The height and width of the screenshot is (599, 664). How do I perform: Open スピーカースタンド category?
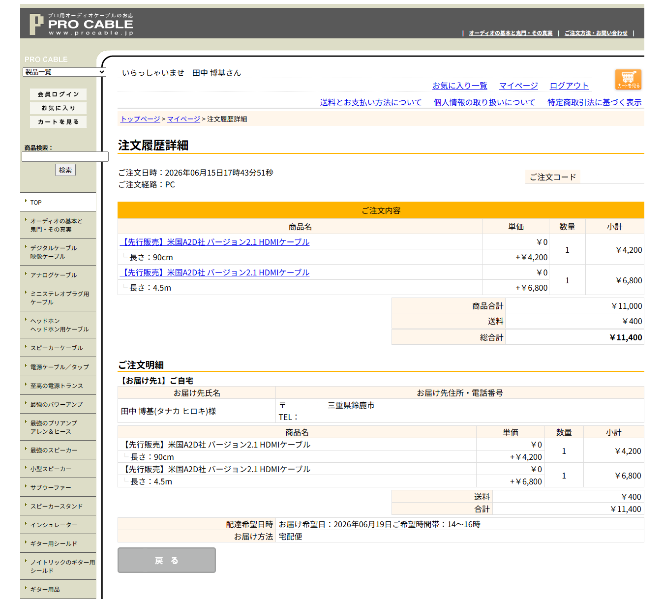click(58, 506)
